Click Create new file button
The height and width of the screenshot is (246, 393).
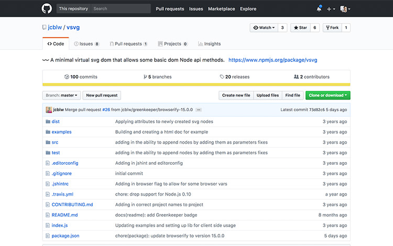tap(236, 95)
